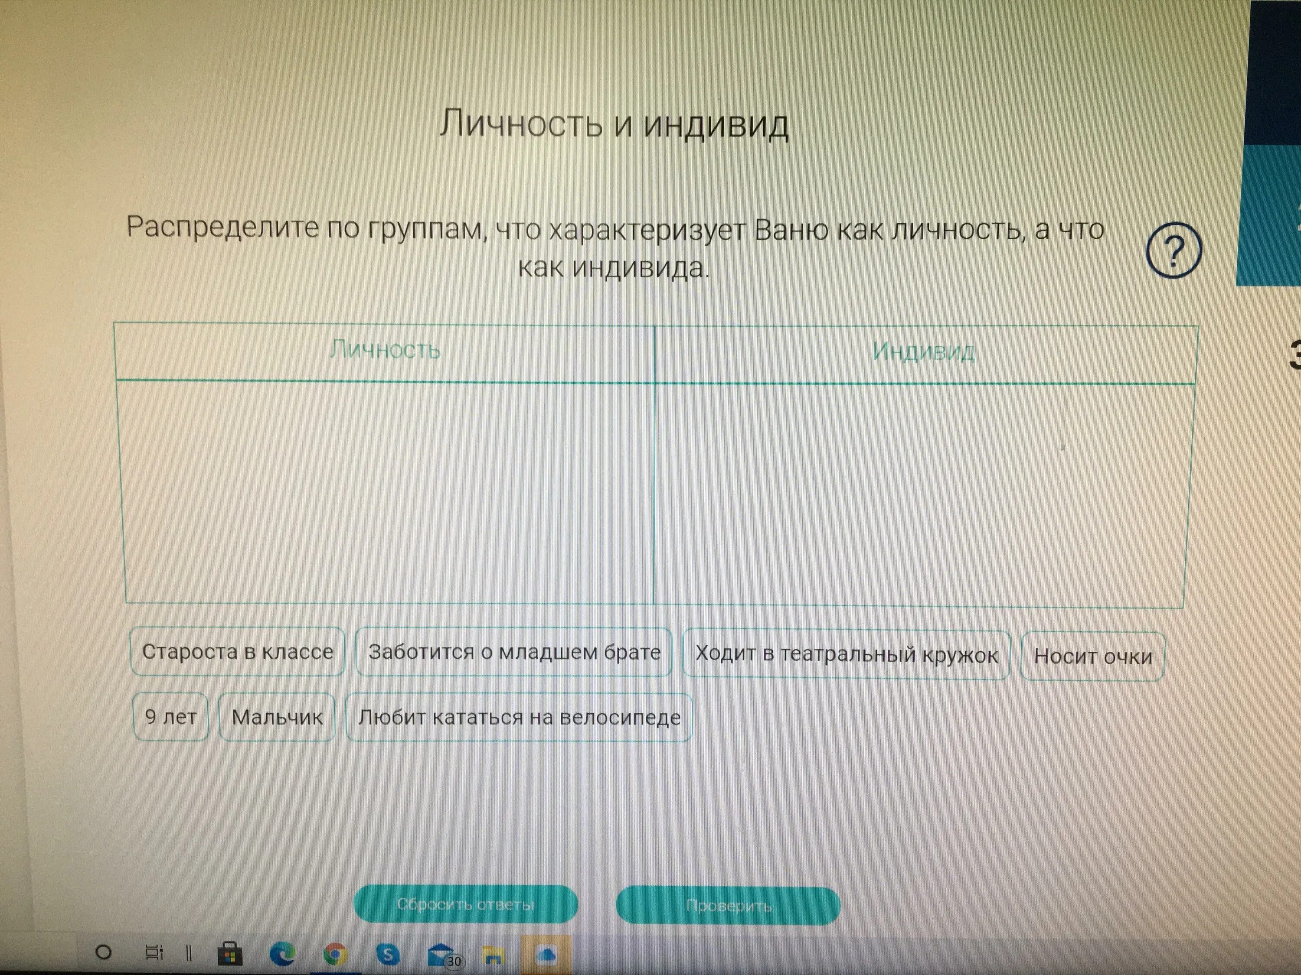Select the 'Заботится о младшем брате' chip
This screenshot has width=1301, height=975.
(514, 652)
